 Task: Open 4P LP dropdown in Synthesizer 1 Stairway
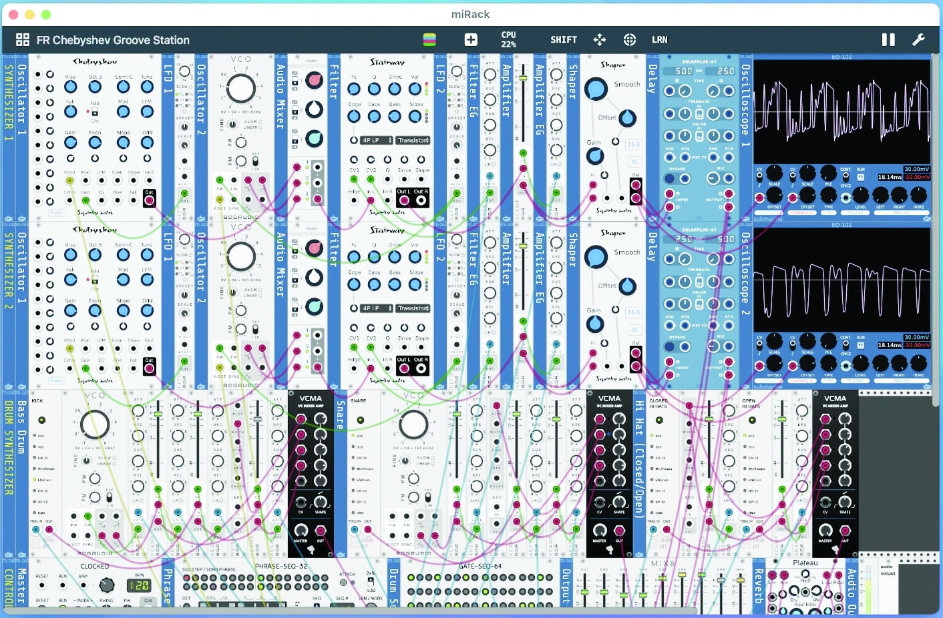(x=376, y=140)
